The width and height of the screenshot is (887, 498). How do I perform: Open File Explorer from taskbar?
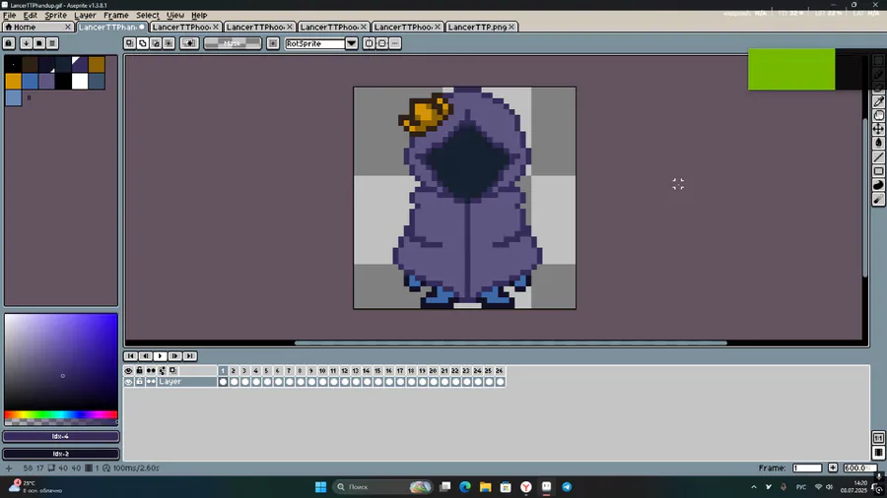click(x=485, y=487)
